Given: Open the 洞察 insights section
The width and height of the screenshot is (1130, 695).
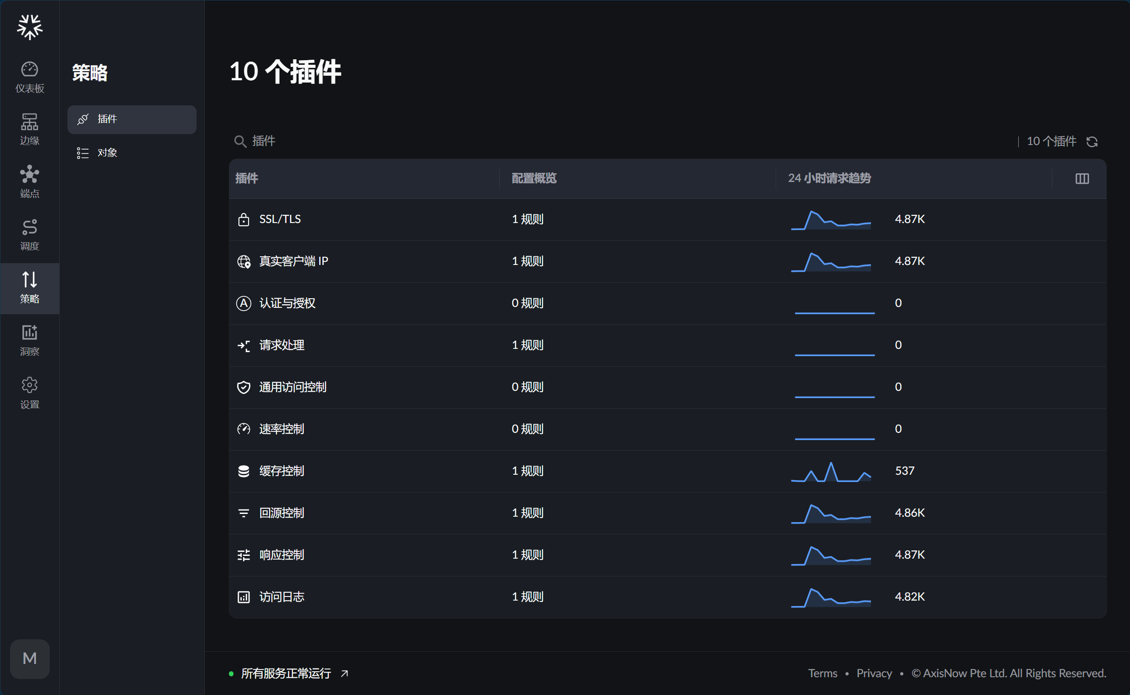Looking at the screenshot, I should [x=30, y=341].
